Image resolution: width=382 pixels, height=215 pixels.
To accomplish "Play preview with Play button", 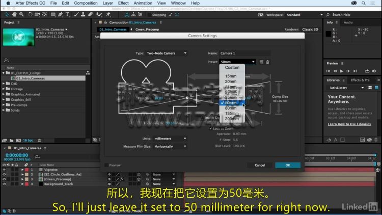I will tap(342, 71).
